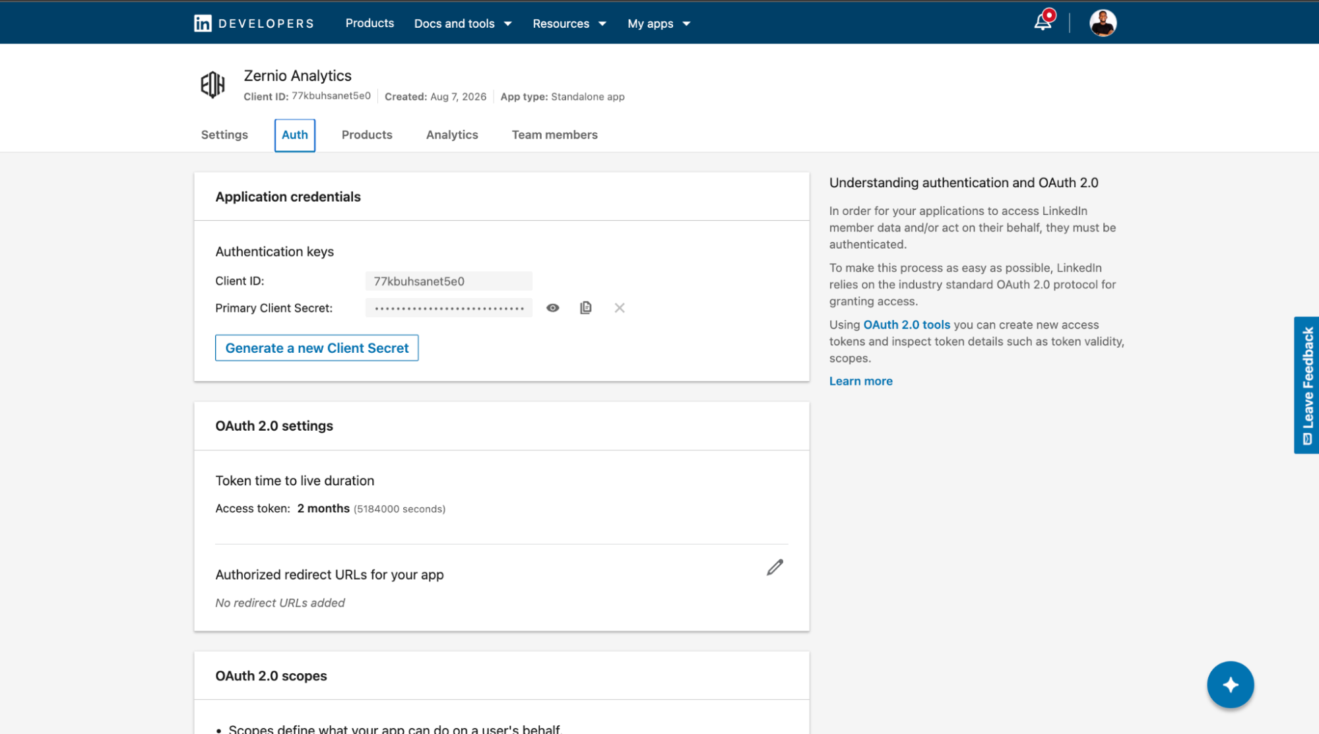Open the Analytics tab
Viewport: 1319px width, 734px height.
click(452, 135)
